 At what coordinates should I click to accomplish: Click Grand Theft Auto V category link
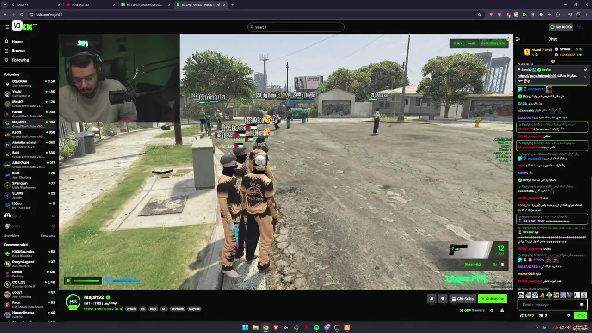(104, 309)
